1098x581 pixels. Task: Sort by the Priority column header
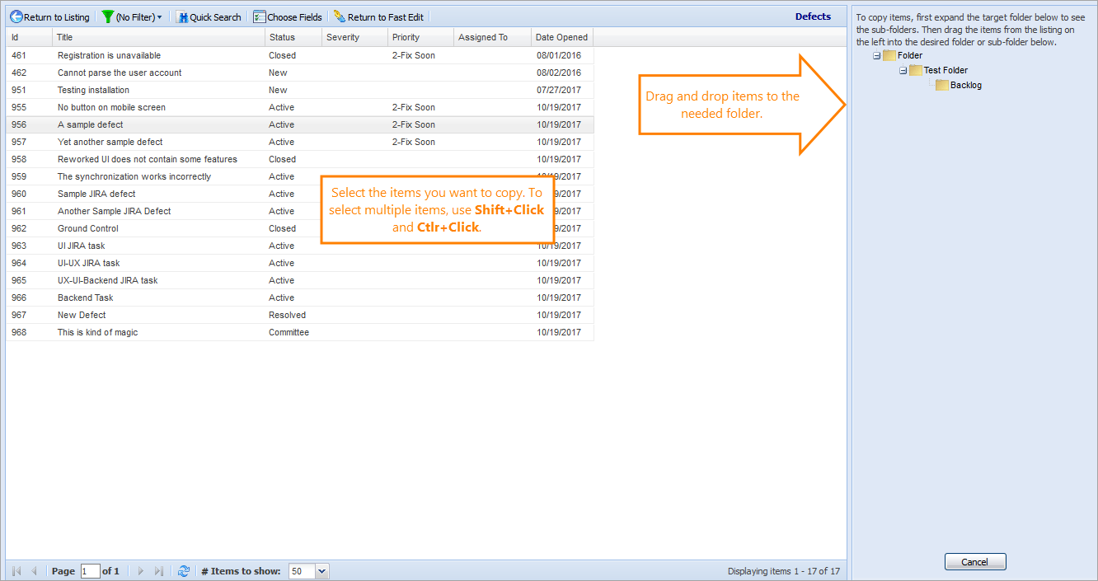pos(420,37)
